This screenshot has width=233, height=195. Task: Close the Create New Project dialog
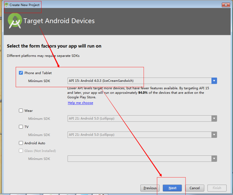226,5
